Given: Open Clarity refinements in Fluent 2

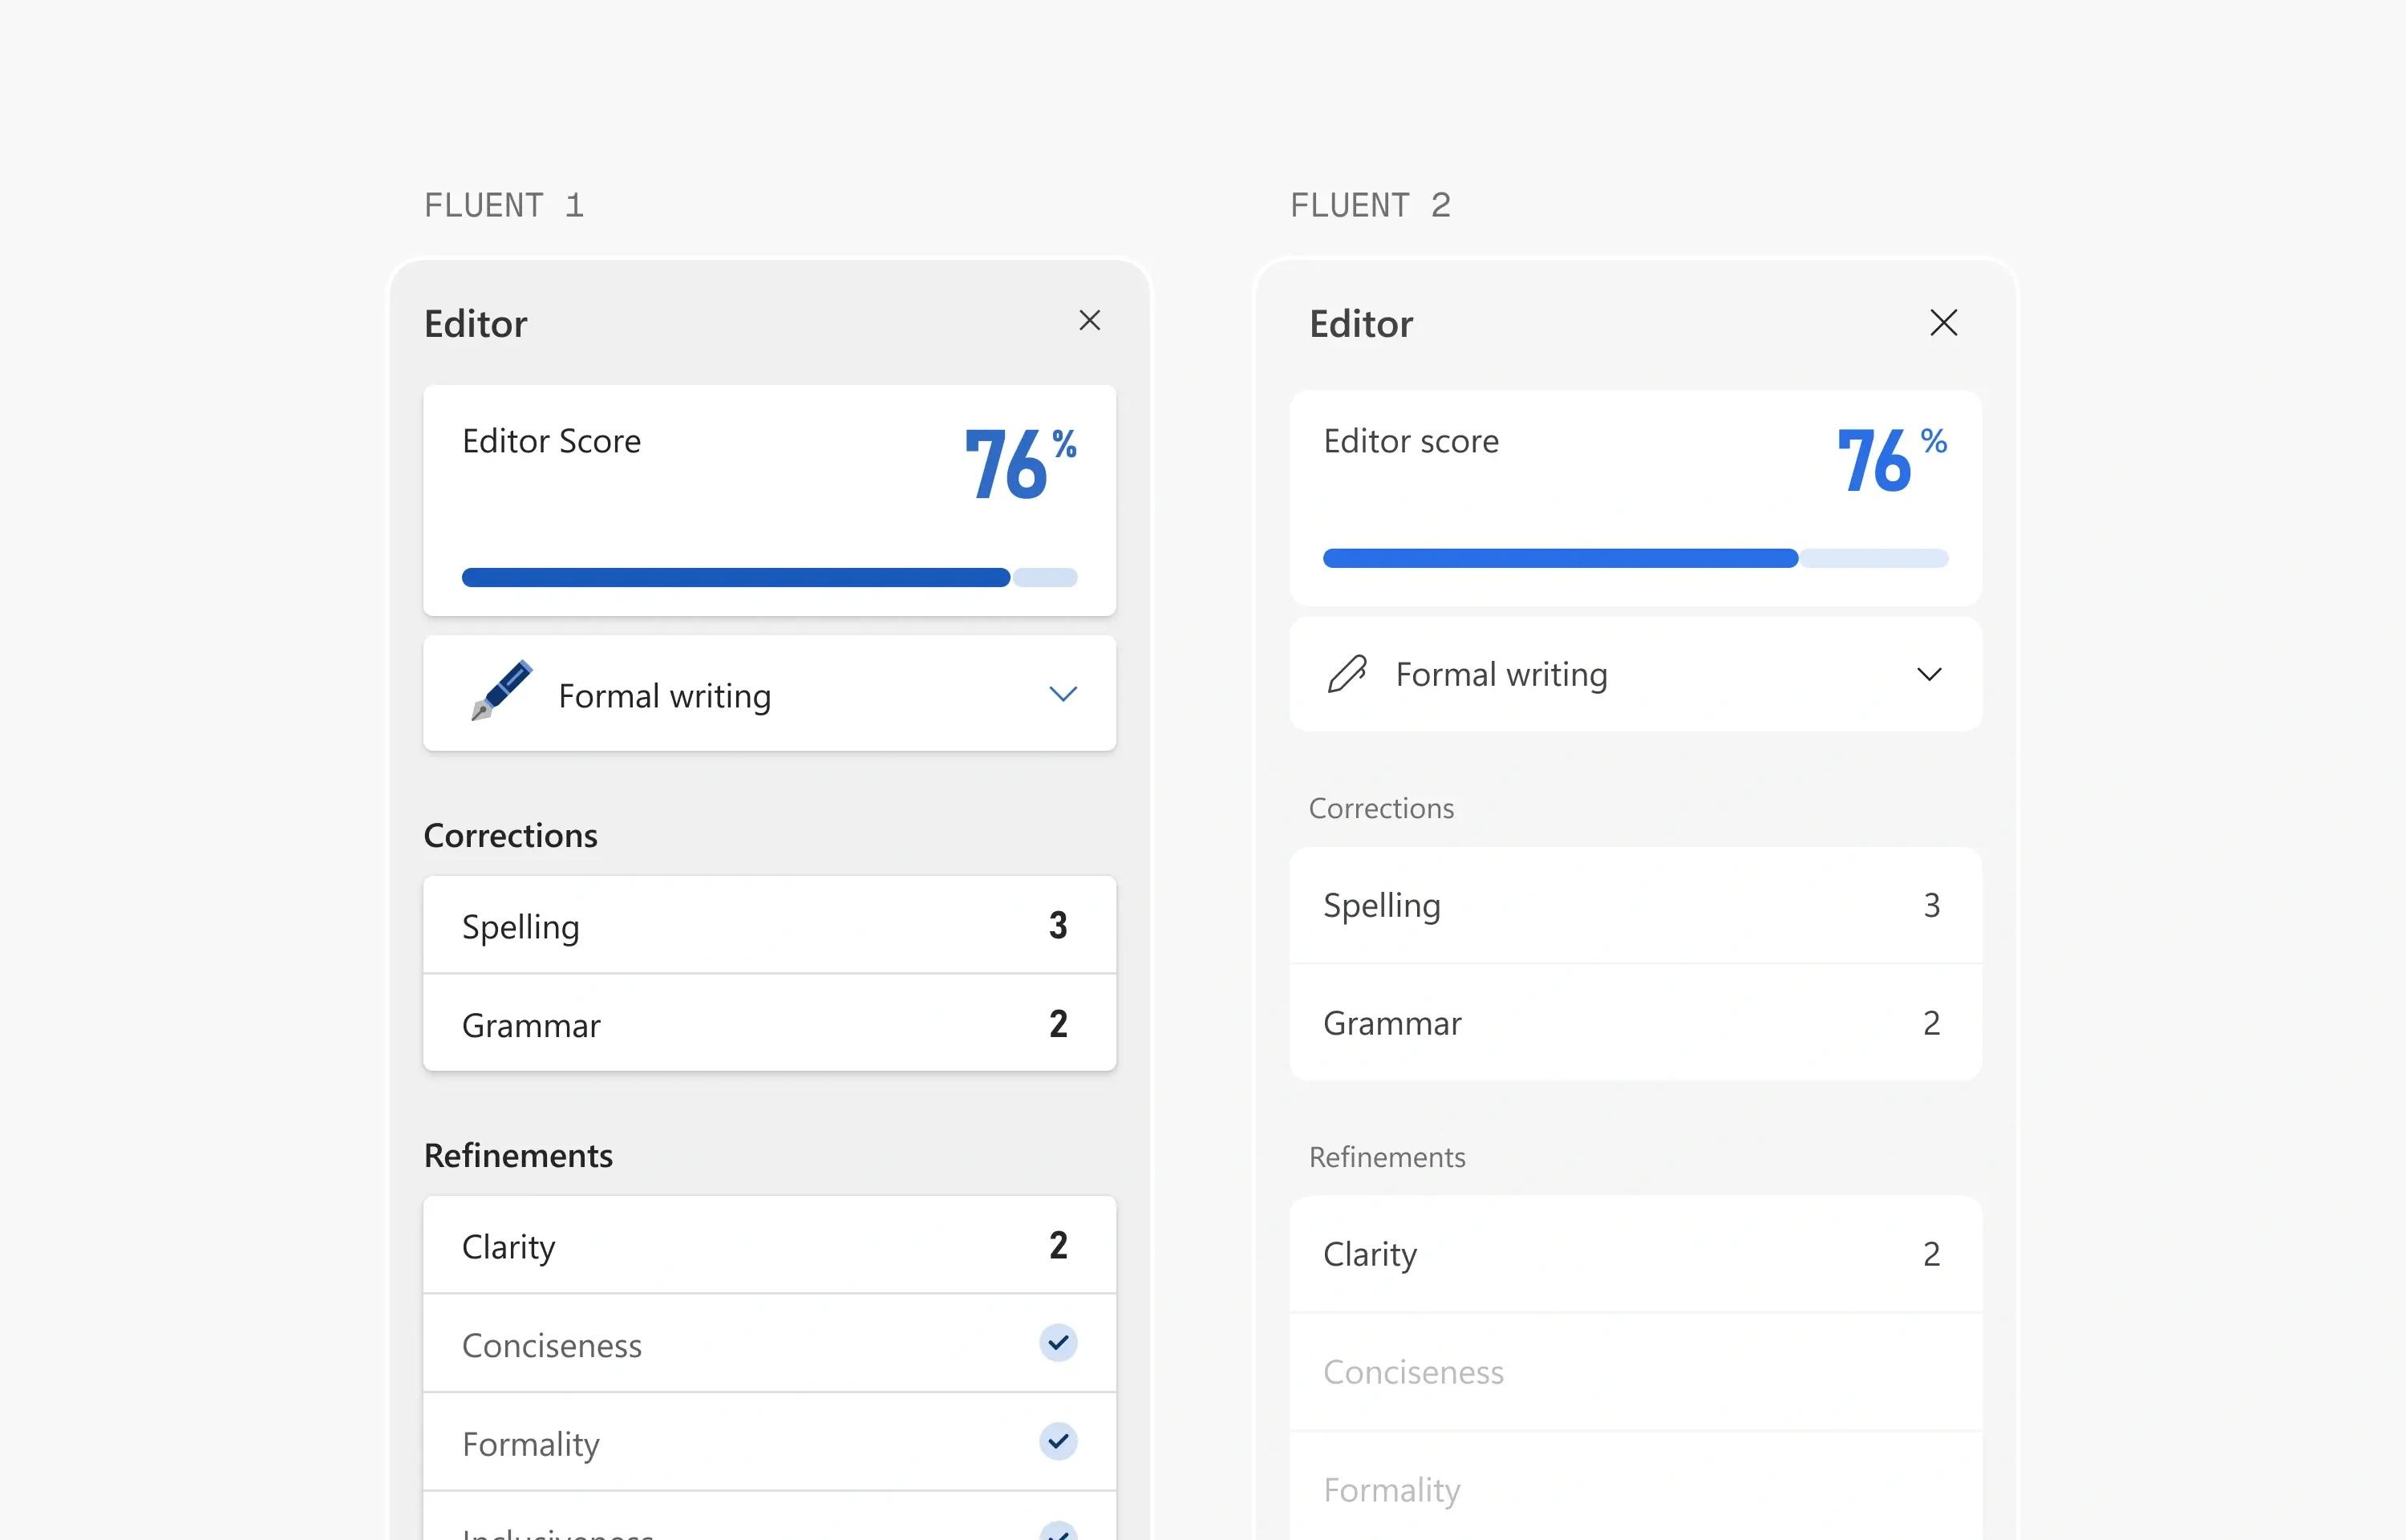Looking at the screenshot, I should pos(1634,1254).
